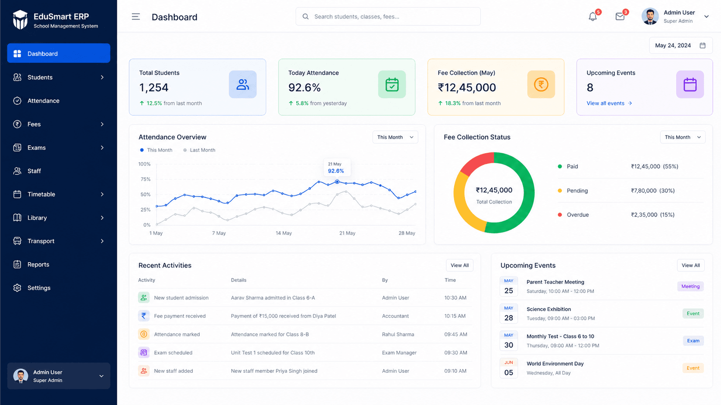This screenshot has width=721, height=405.
Task: Toggle the This Month chart legend
Action: [x=156, y=150]
